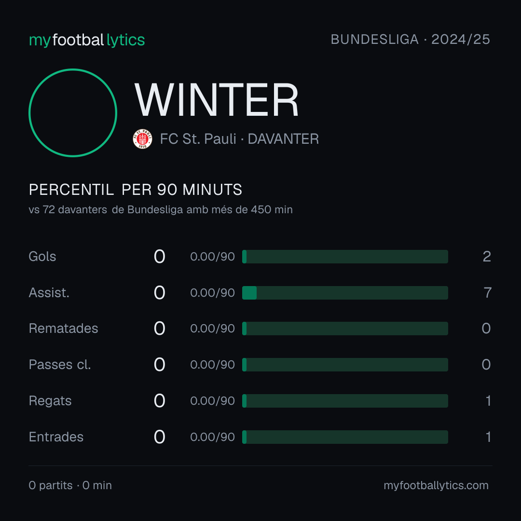The width and height of the screenshot is (521, 521).
Task: Click the Regats percentile bar
Action: 345,401
